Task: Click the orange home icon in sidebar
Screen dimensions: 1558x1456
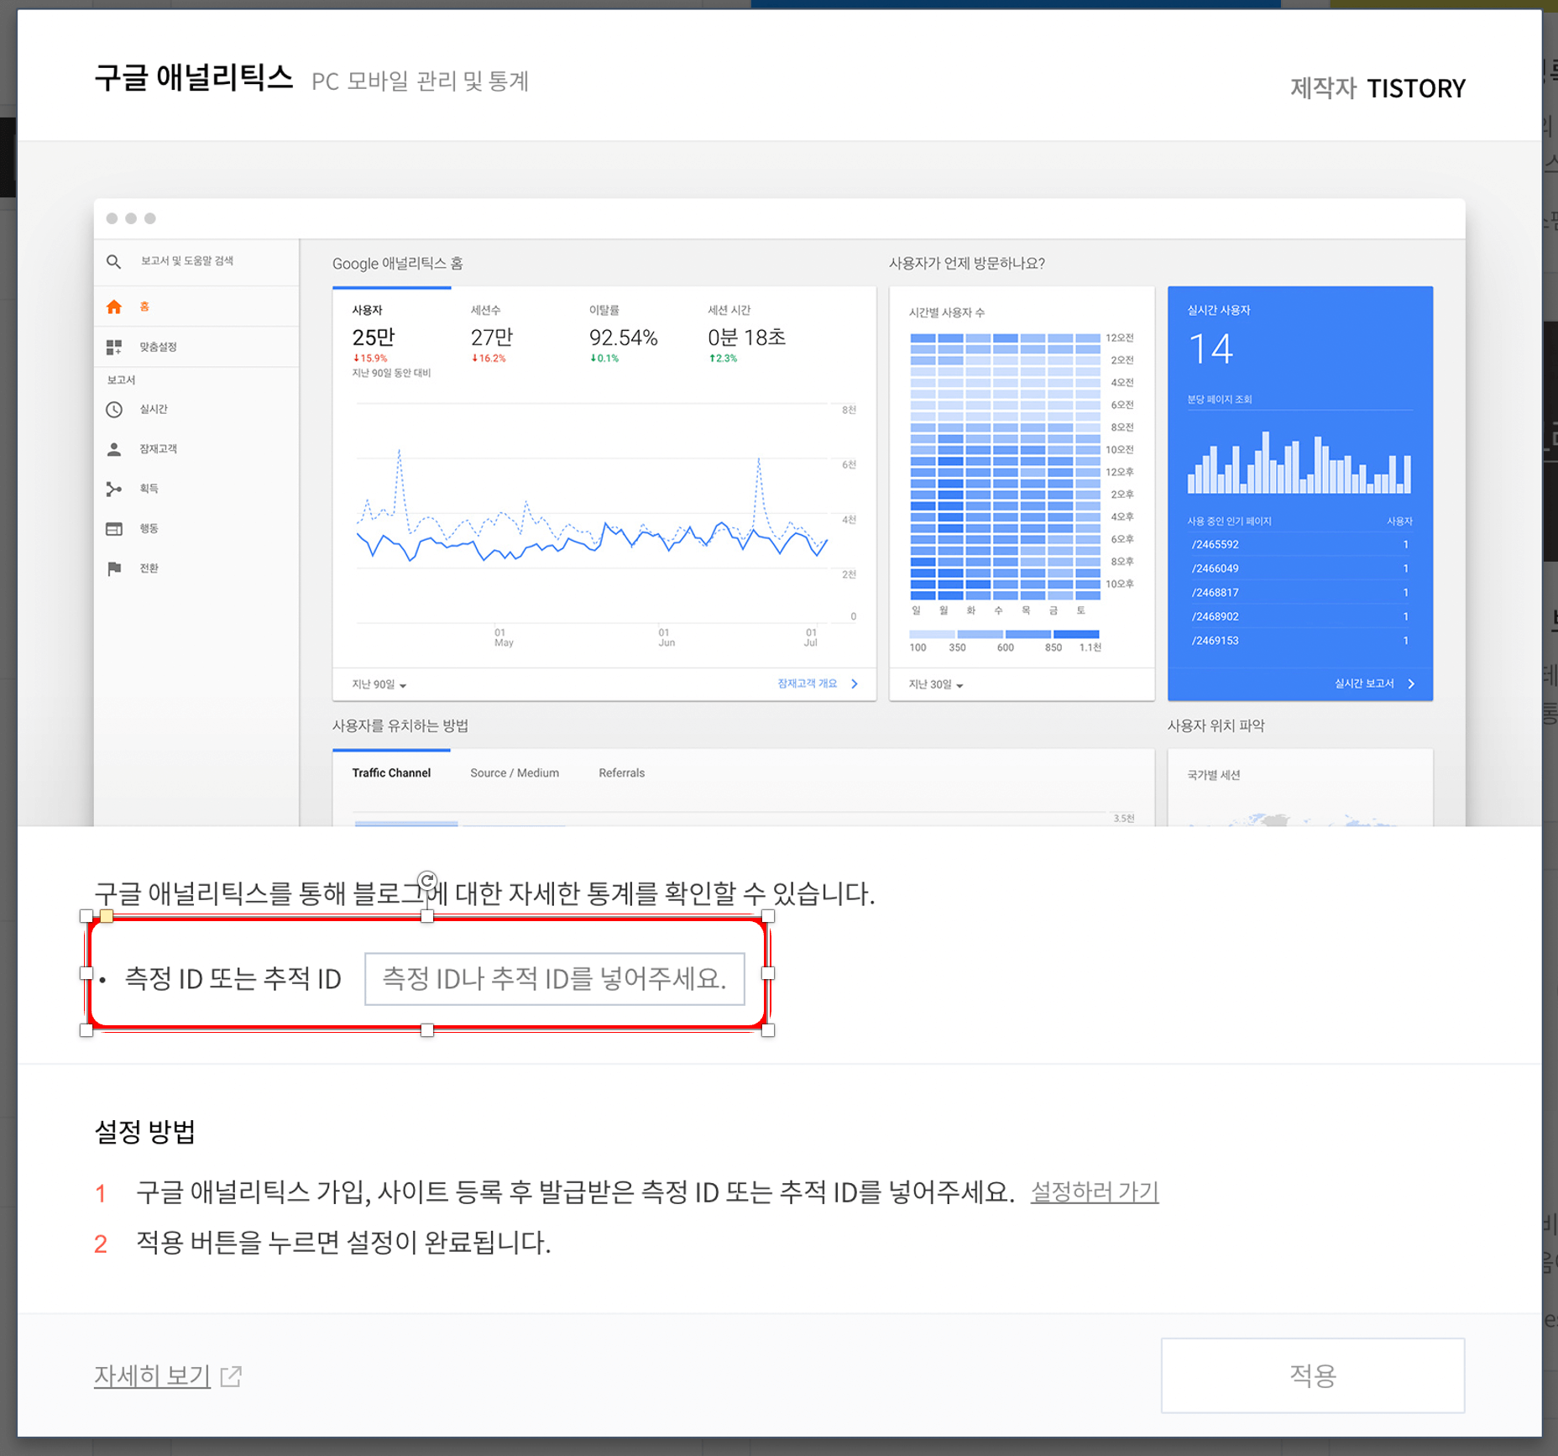Action: [x=114, y=306]
